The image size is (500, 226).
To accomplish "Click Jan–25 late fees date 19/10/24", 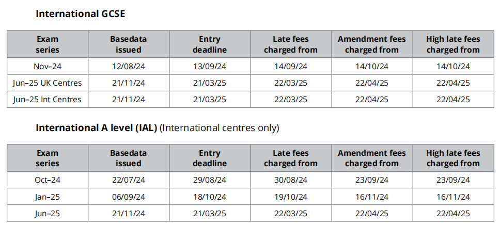I will [x=291, y=197].
